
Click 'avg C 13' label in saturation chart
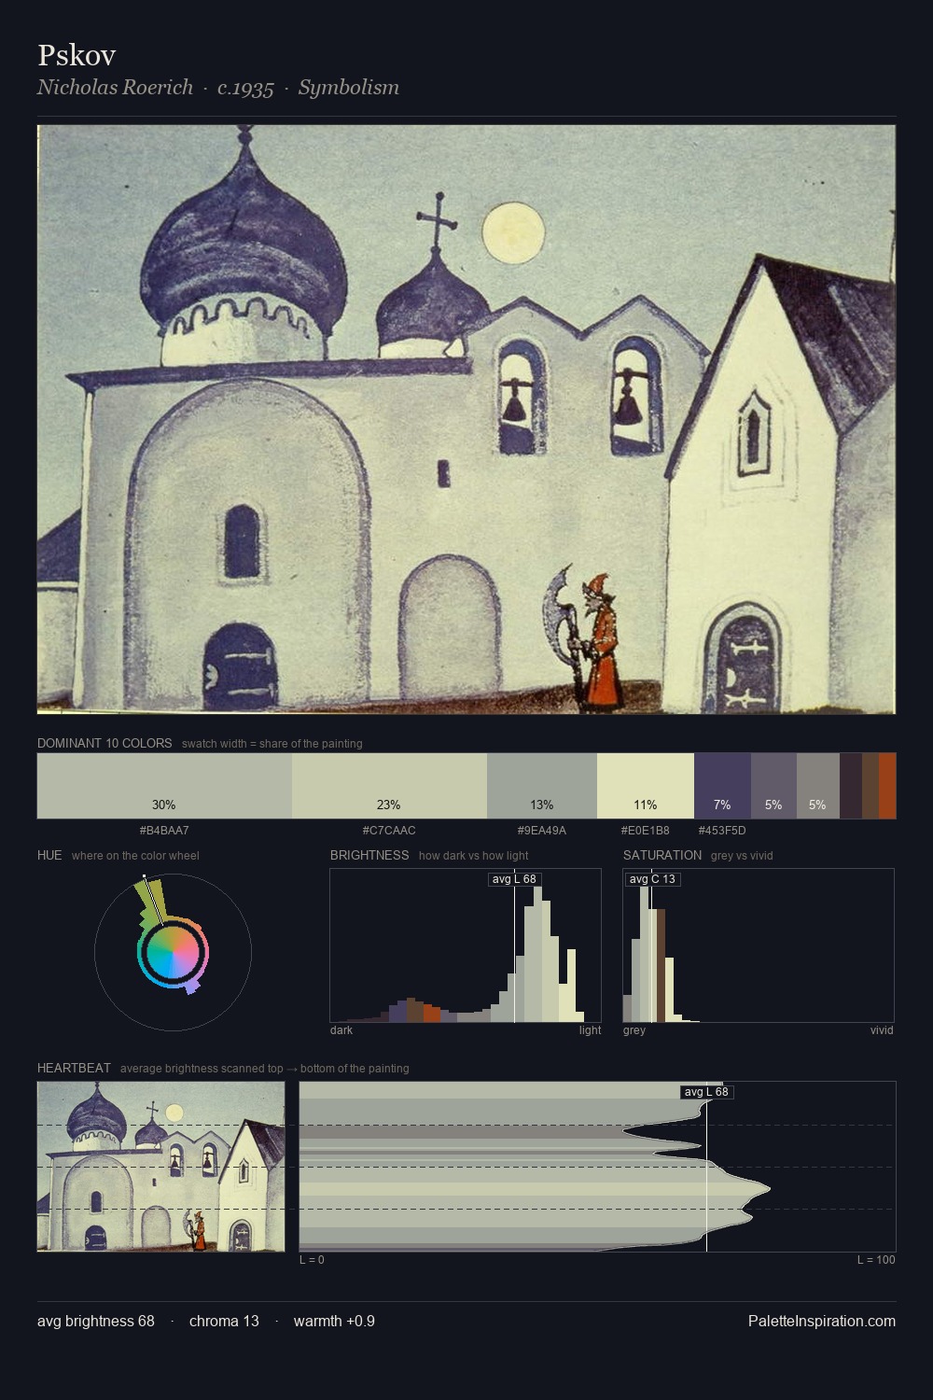click(x=651, y=879)
